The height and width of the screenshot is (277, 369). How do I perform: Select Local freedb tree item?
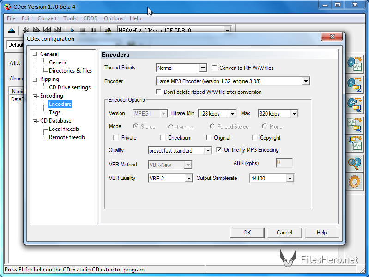[64, 129]
